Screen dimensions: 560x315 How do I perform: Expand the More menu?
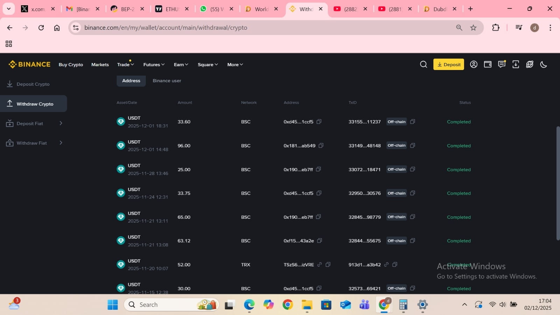pos(235,64)
